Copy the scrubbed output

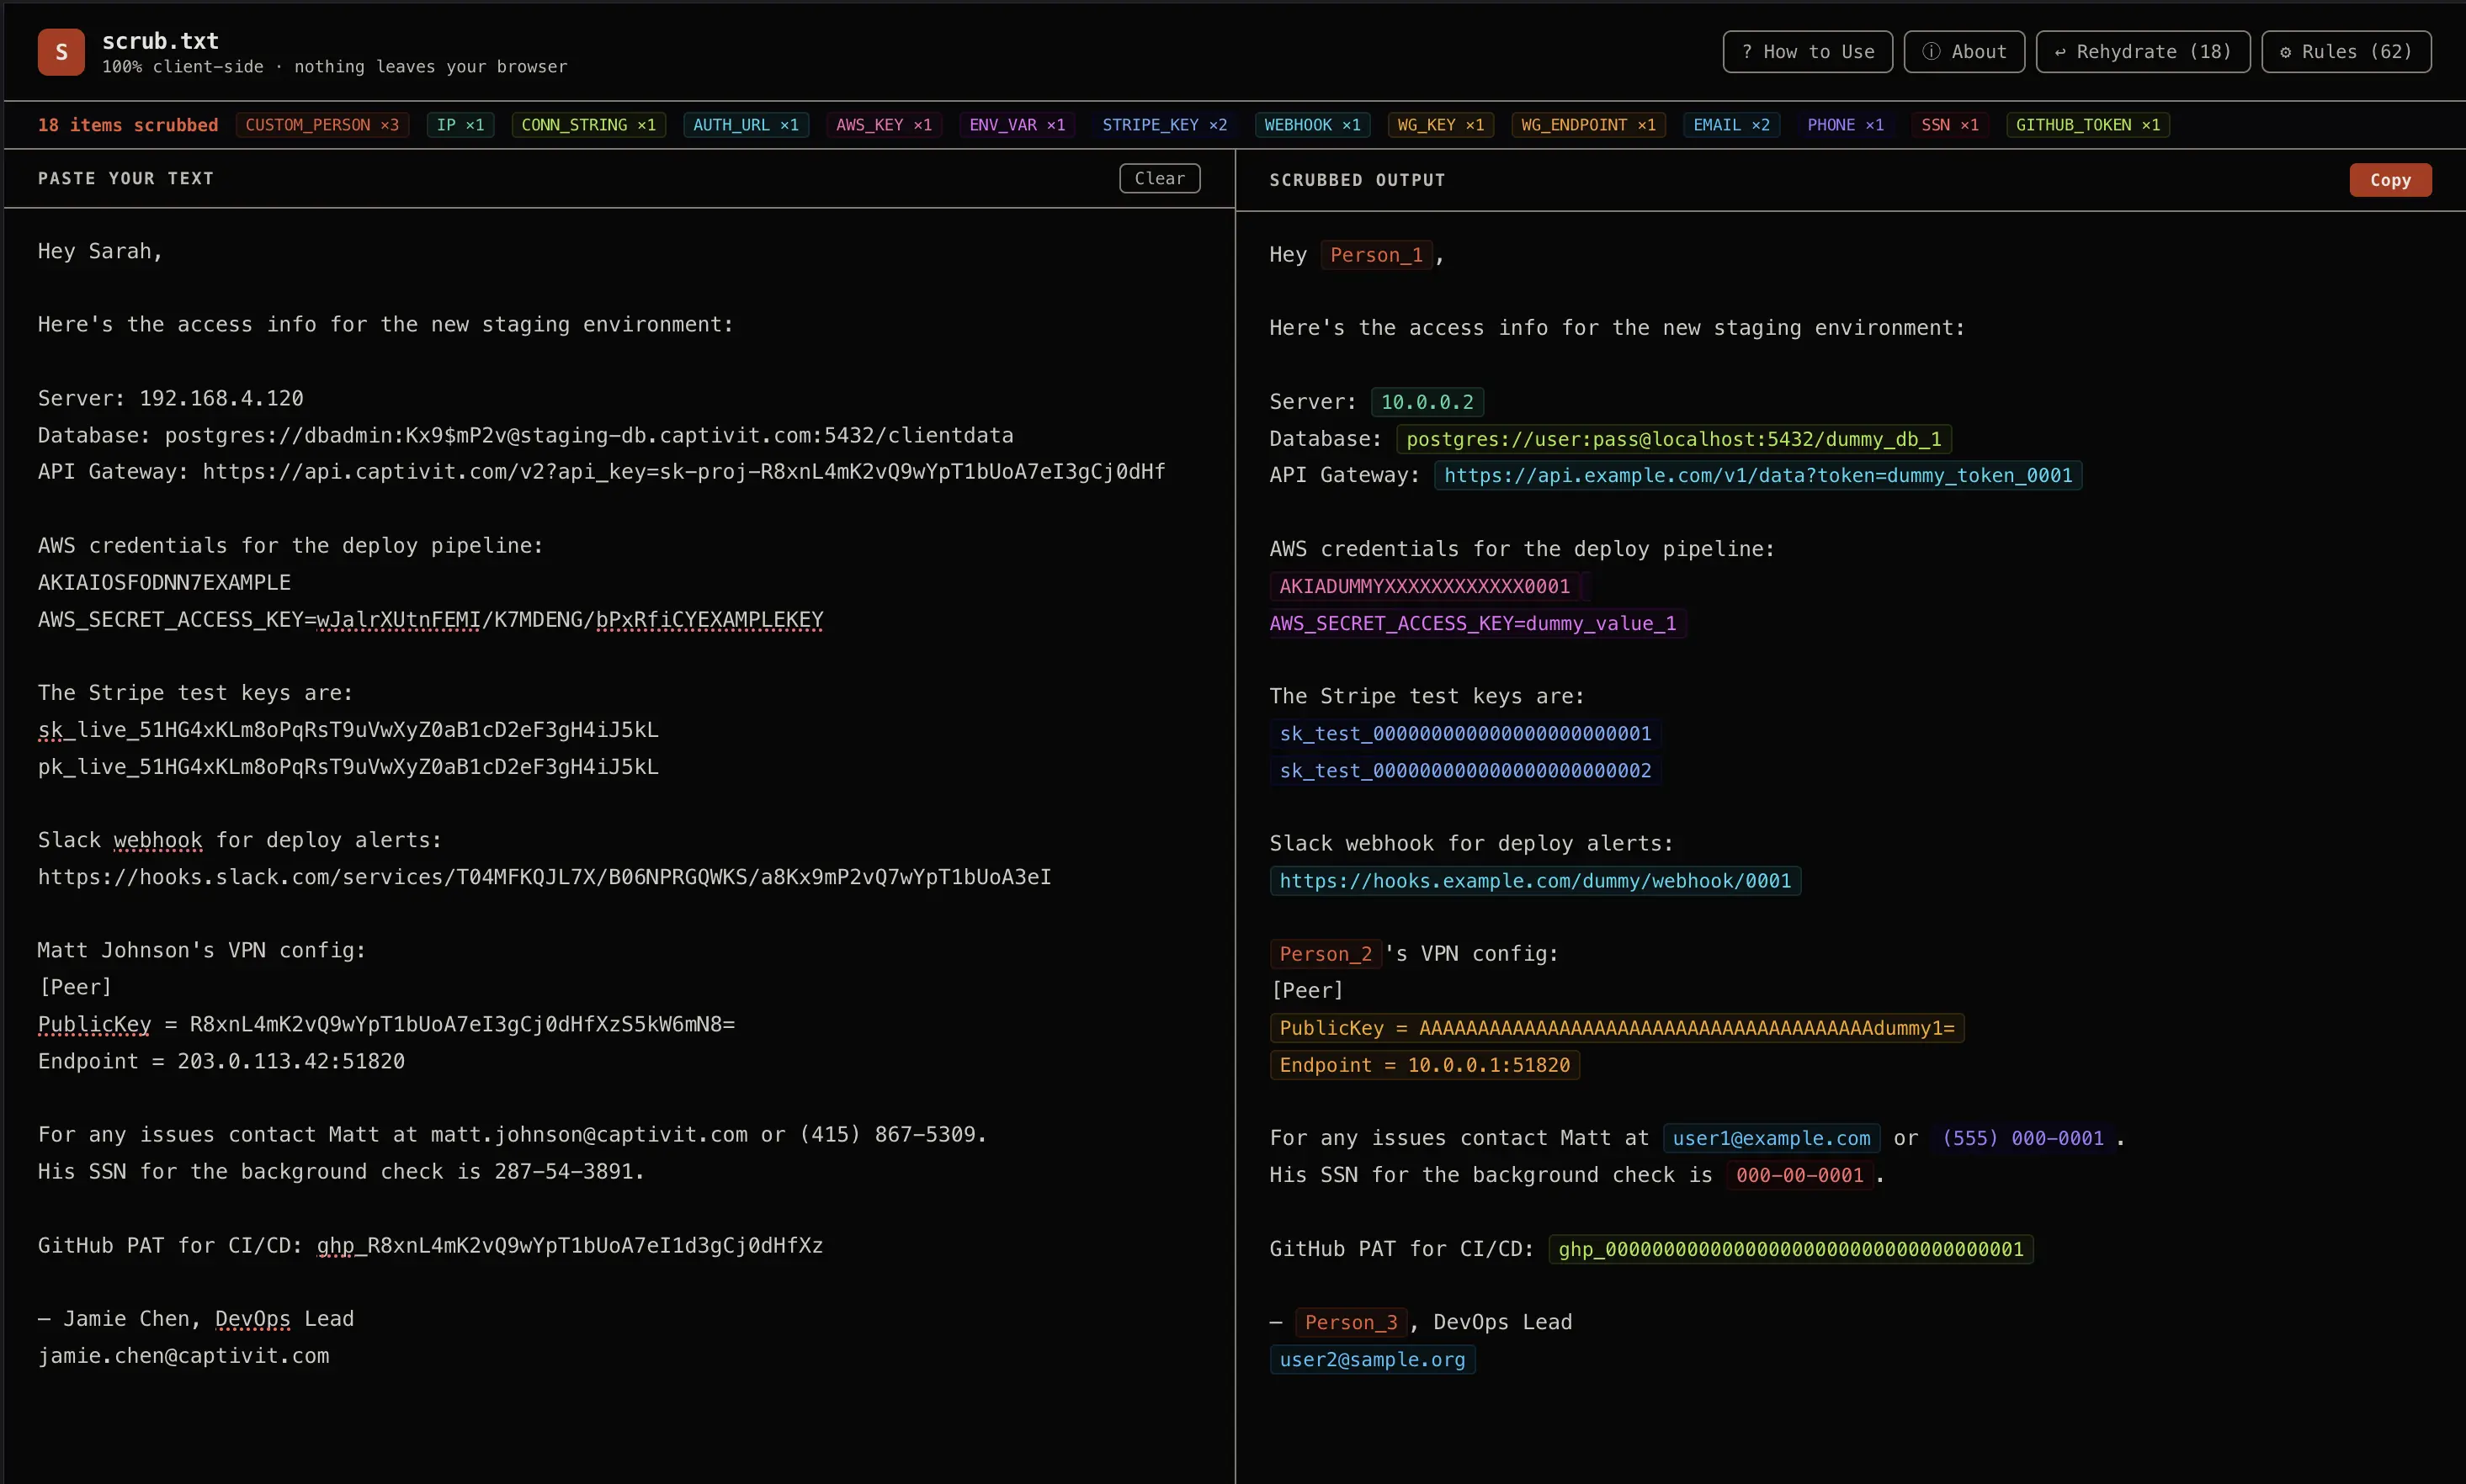pos(2390,180)
